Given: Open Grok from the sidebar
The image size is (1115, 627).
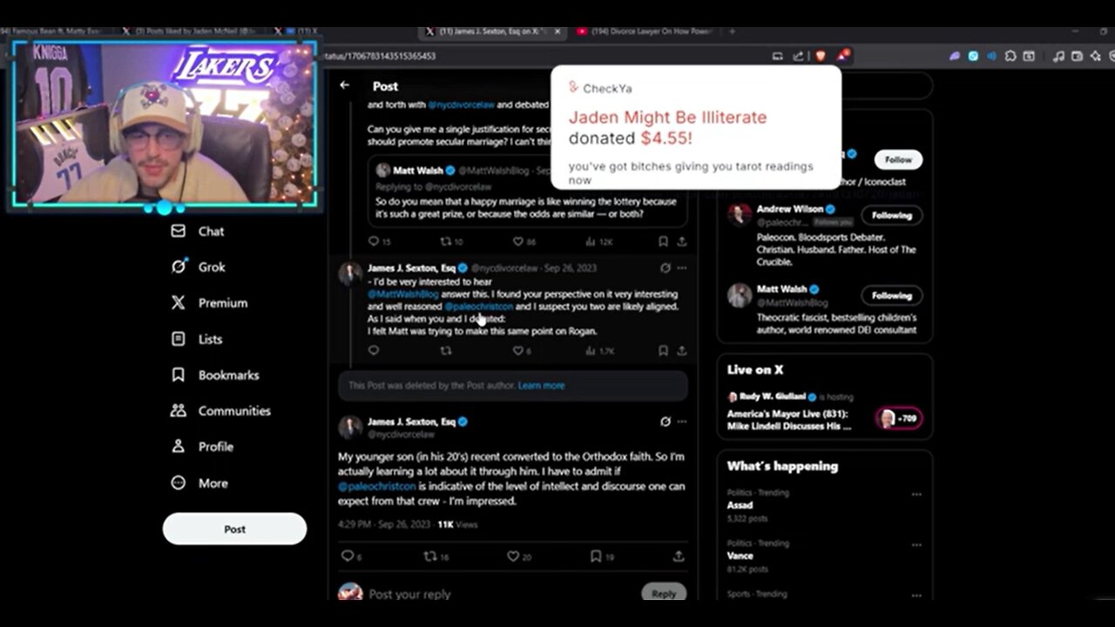Looking at the screenshot, I should click(x=199, y=267).
